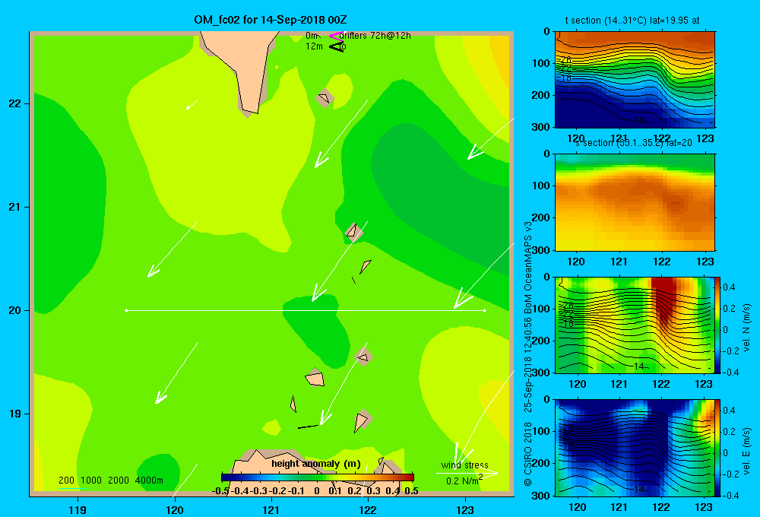
Task: Click the wind stress reference arrow
Action: 467,473
